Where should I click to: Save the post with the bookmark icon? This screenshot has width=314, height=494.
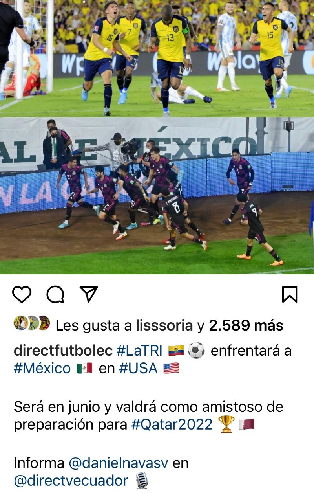tap(290, 294)
